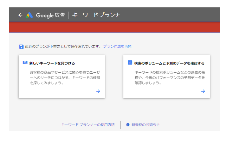233x146 pixels.
Task: Follow arrow on 新しいキーワードを見つける card
Action: pyautogui.click(x=98, y=91)
